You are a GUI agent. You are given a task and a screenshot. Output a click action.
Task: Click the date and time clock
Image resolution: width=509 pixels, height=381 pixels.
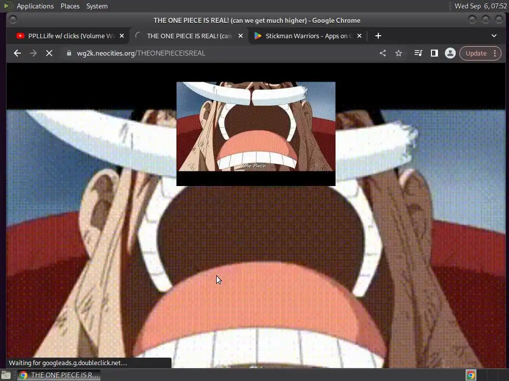click(x=481, y=6)
